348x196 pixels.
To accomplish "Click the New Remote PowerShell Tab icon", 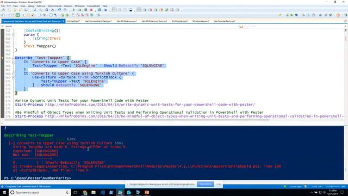I will (x=100, y=10).
